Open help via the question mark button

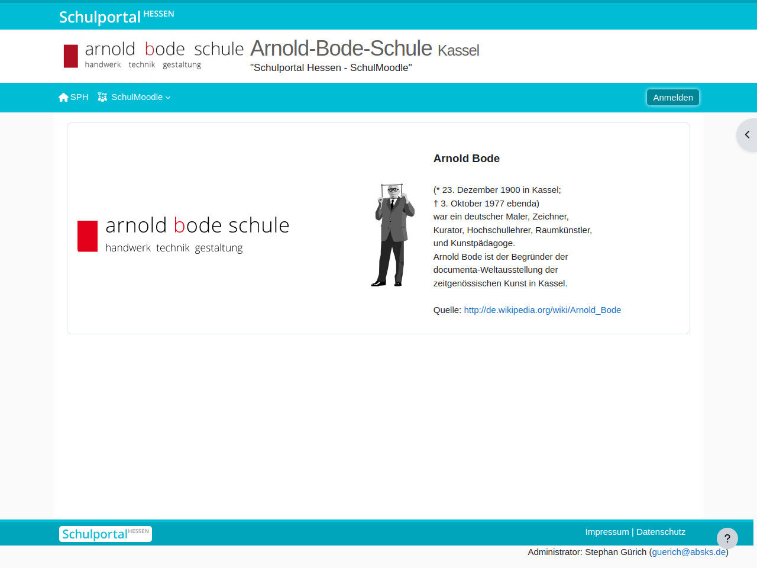pyautogui.click(x=727, y=538)
